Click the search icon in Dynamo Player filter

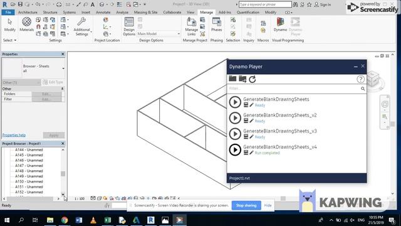363,89
